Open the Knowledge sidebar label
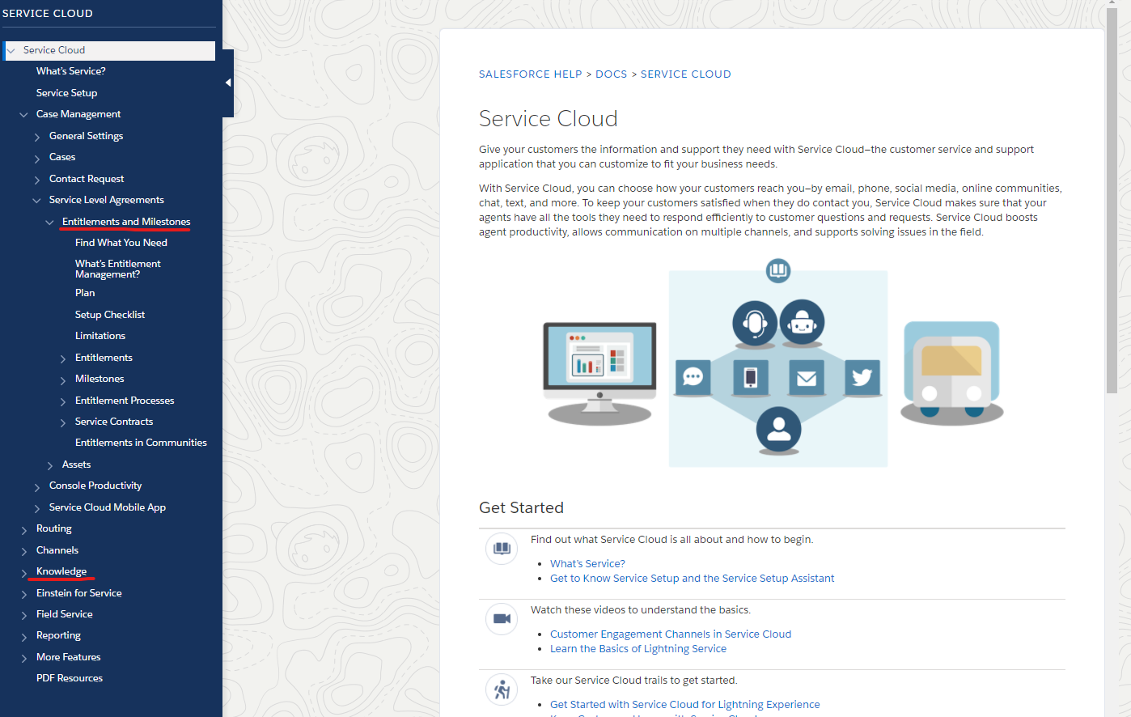This screenshot has width=1131, height=717. click(x=61, y=571)
